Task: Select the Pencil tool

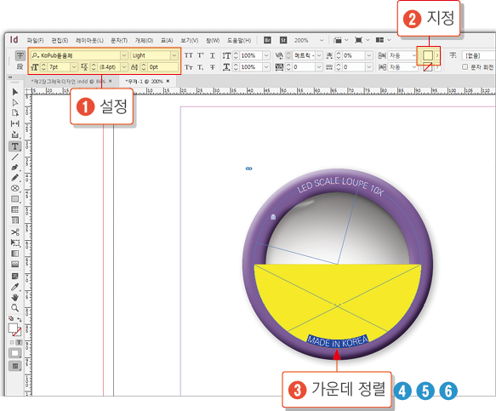Action: pyautogui.click(x=14, y=178)
